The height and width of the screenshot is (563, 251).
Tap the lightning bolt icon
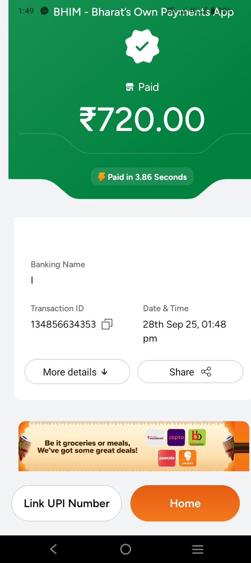[x=101, y=177]
